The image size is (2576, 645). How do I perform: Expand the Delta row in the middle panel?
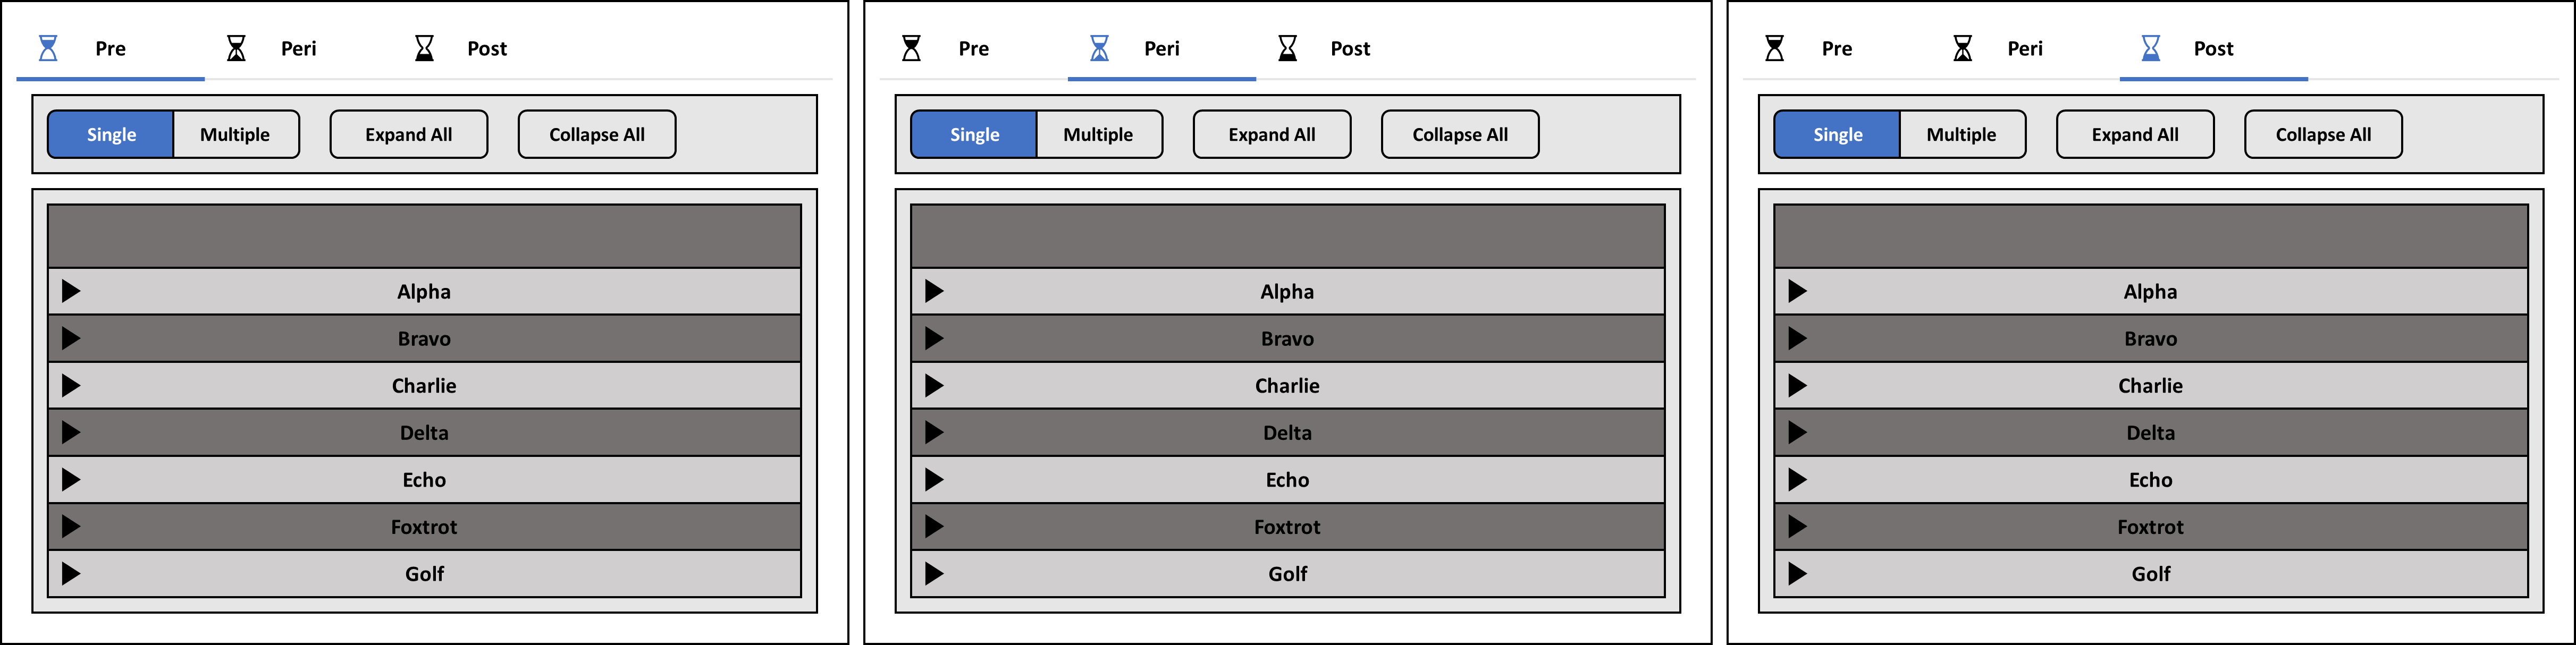[934, 432]
